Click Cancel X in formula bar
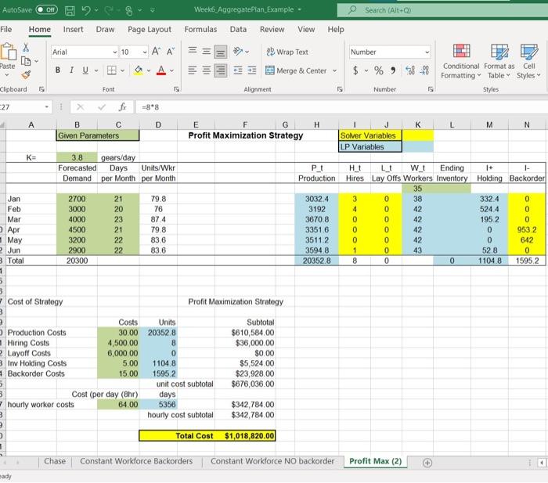The height and width of the screenshot is (483, 548). coord(81,107)
